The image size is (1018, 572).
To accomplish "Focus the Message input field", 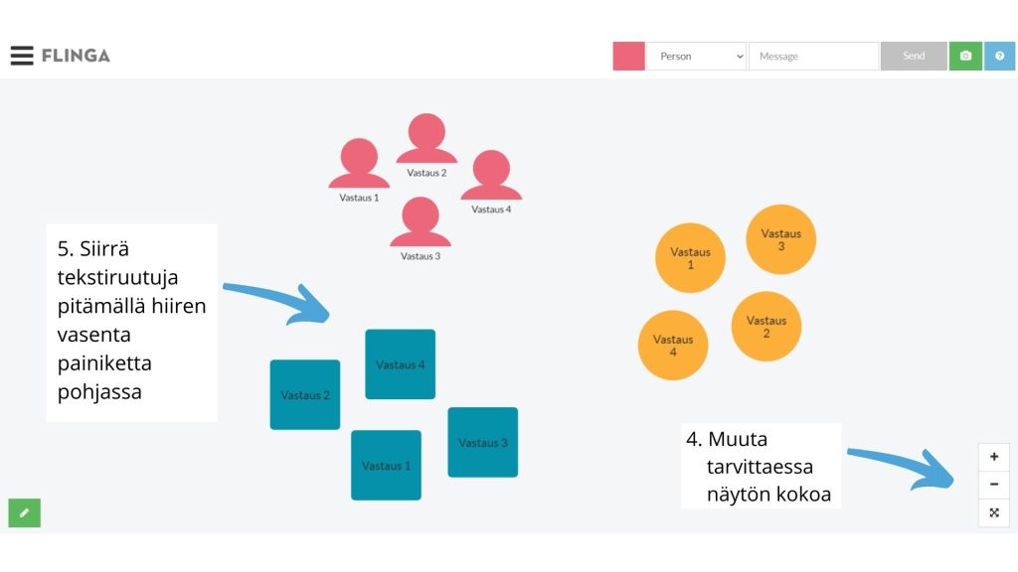I will (x=813, y=56).
